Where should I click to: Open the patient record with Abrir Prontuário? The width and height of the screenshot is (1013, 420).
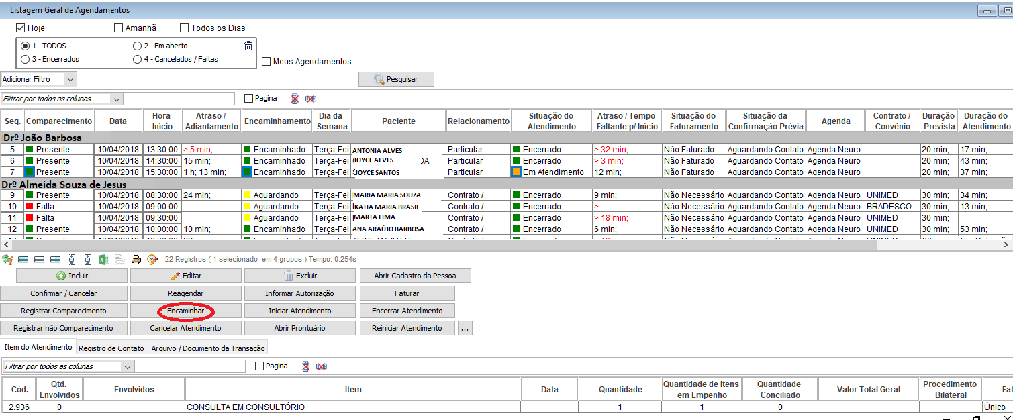pos(300,328)
